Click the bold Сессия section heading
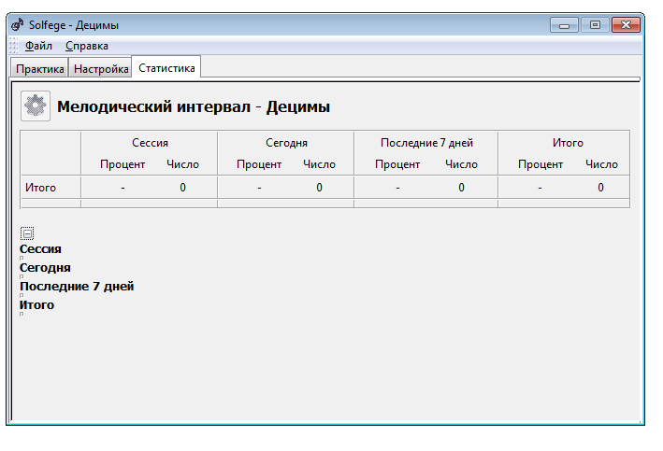Image resolution: width=663 pixels, height=451 pixels. point(40,249)
